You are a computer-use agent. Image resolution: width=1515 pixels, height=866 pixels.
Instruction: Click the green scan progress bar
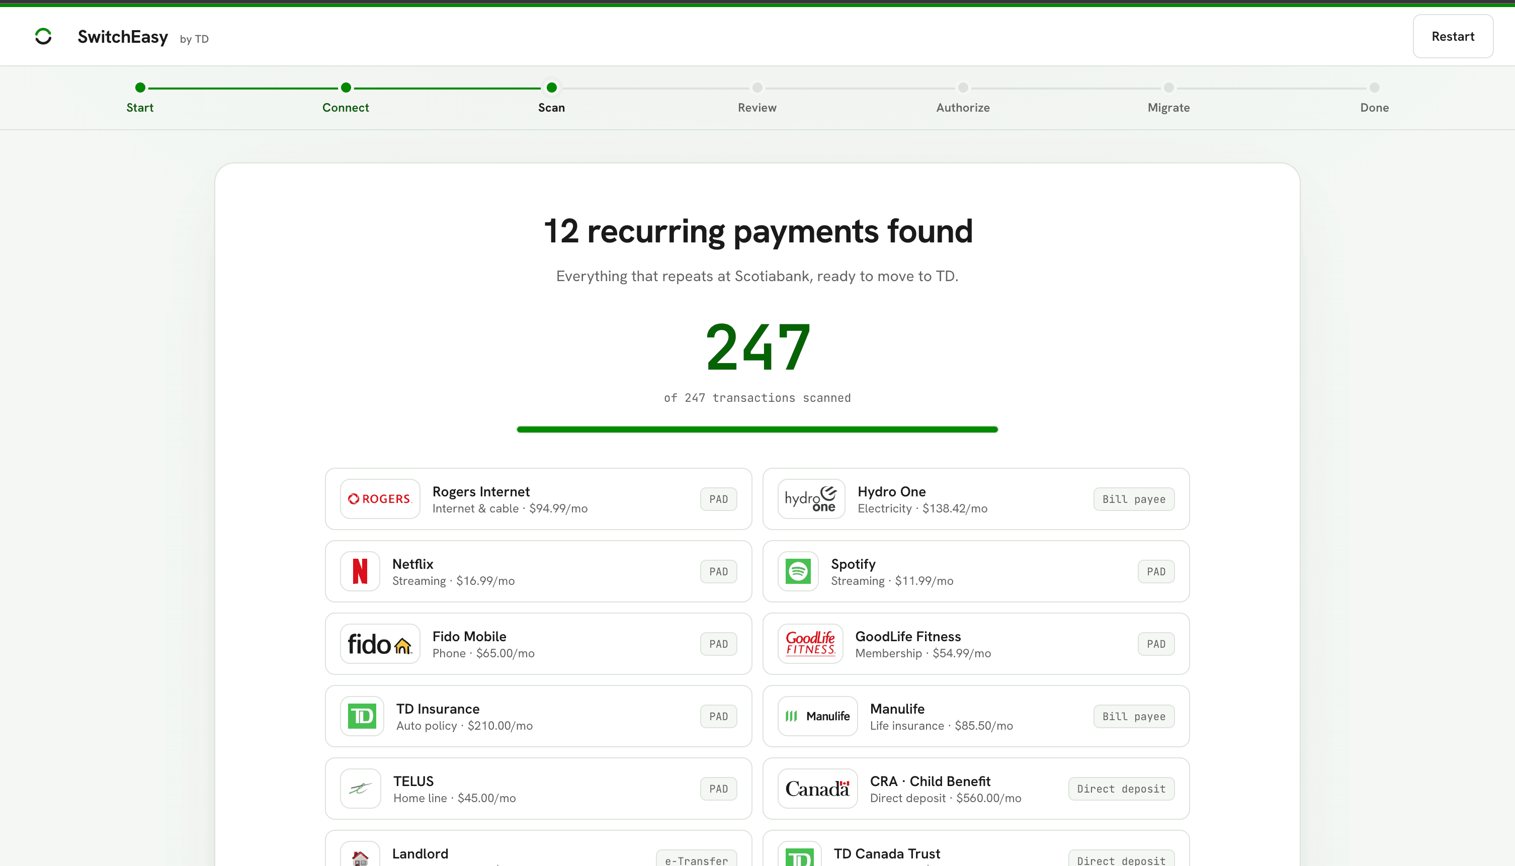point(757,429)
